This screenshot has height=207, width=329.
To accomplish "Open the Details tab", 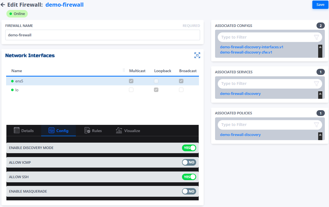I will pyautogui.click(x=24, y=130).
